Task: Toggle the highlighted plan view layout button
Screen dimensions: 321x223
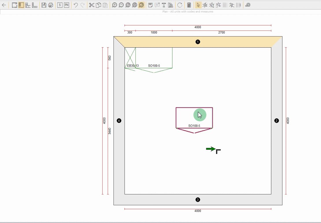Action: point(21,5)
